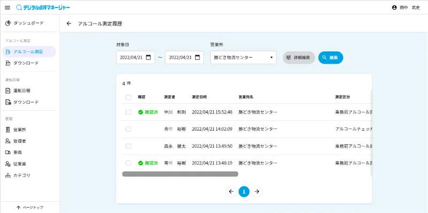Screen dimensions: 428x213
Task: Open the hamburger menu icon
Action: [x=7, y=7]
